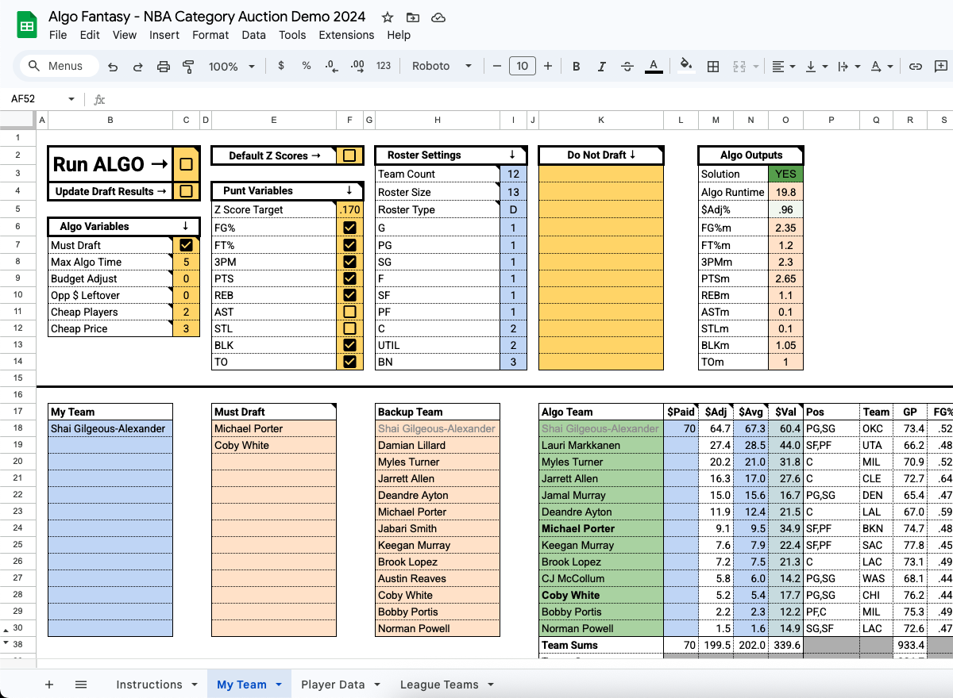Image resolution: width=953 pixels, height=698 pixels.
Task: Format as currency with dollar icon
Action: pos(281,67)
